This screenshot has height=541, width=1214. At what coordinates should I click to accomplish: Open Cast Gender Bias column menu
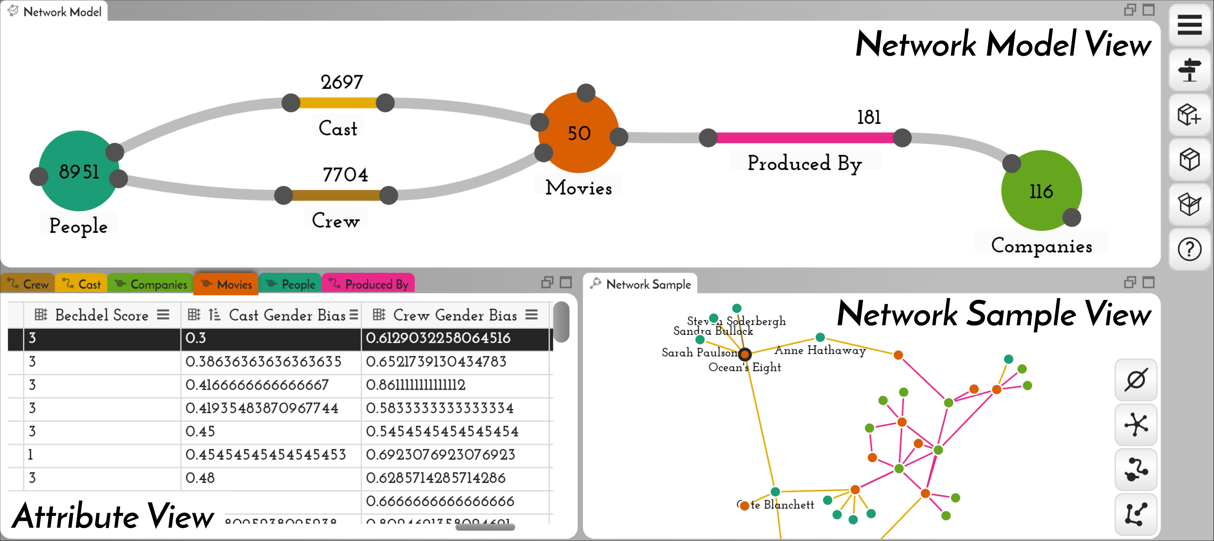coord(354,314)
